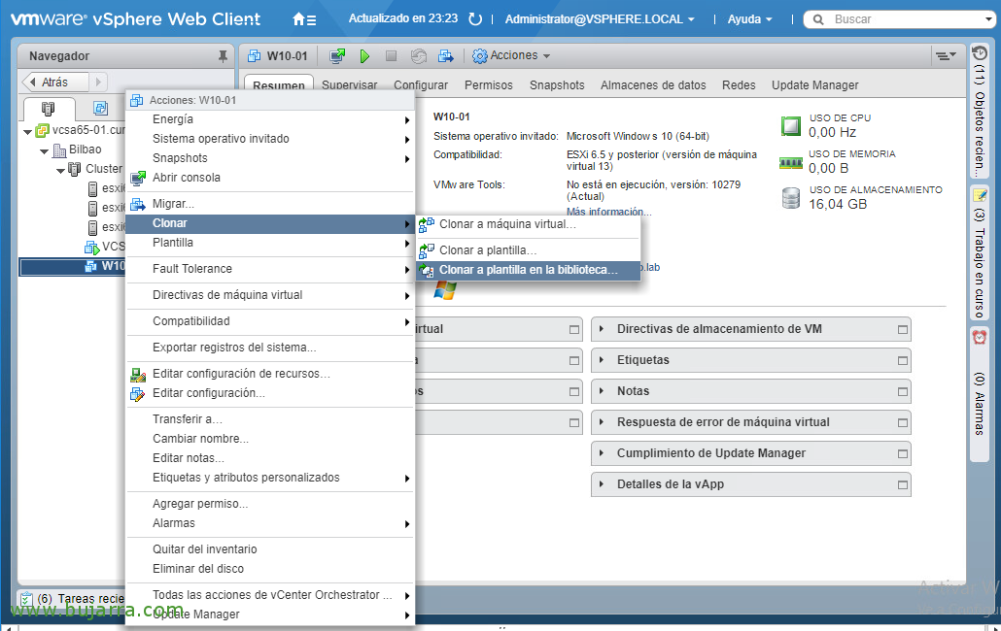Select Cambiar nombre in the menu
Screen dimensions: 1001x631
coord(270,439)
